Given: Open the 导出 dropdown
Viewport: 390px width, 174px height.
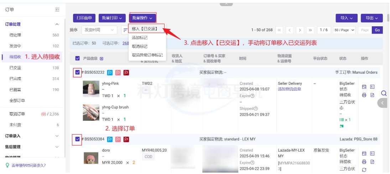Looking at the screenshot, I should click(371, 18).
